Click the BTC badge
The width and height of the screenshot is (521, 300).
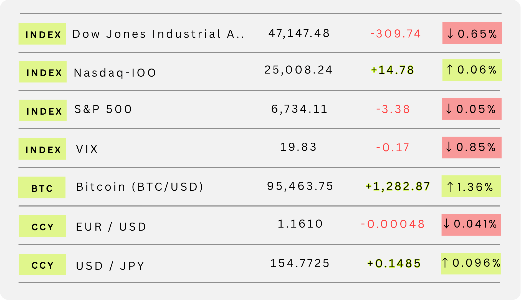(42, 188)
